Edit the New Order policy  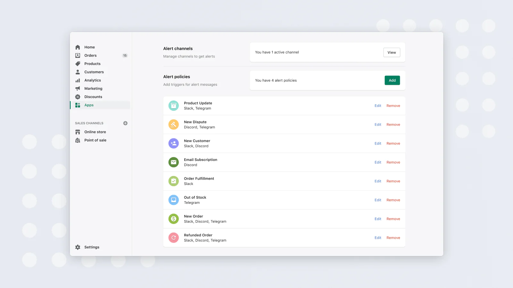(378, 219)
